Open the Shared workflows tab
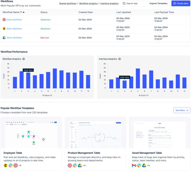The height and width of the screenshot is (174, 191). pos(68,4)
